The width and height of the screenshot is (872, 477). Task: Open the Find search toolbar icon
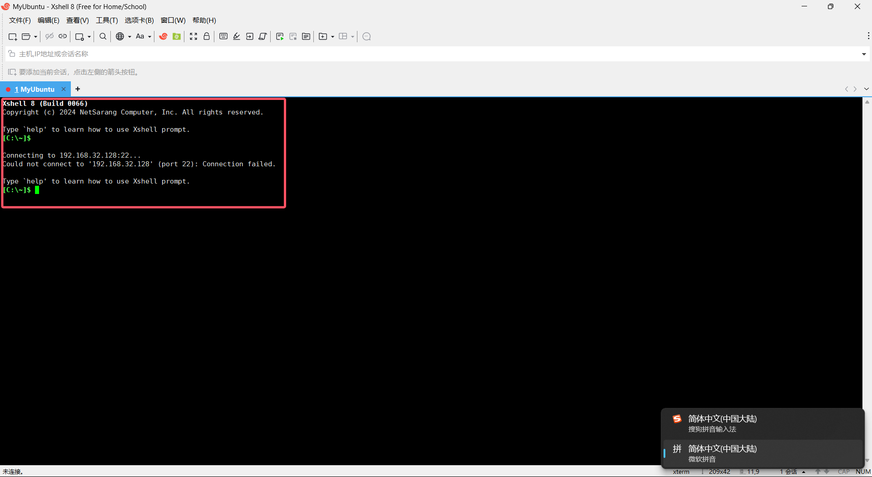[103, 36]
